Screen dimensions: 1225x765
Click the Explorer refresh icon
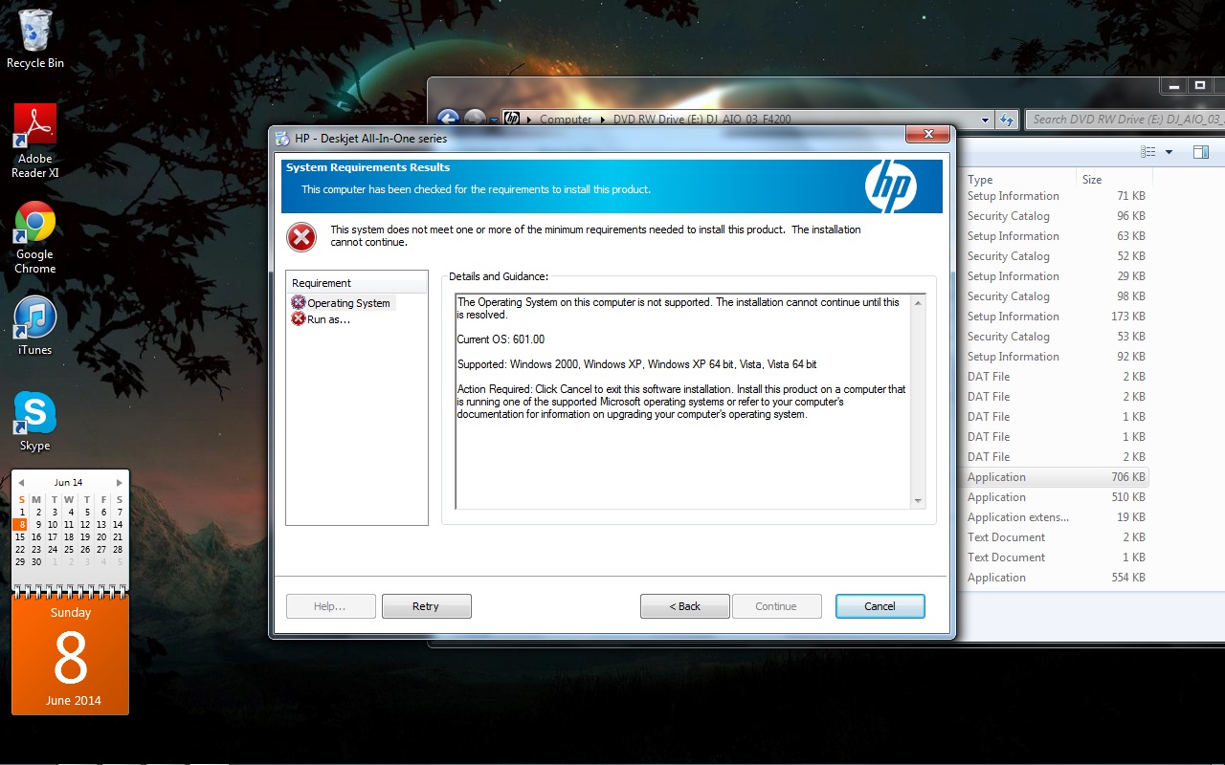tap(1007, 120)
